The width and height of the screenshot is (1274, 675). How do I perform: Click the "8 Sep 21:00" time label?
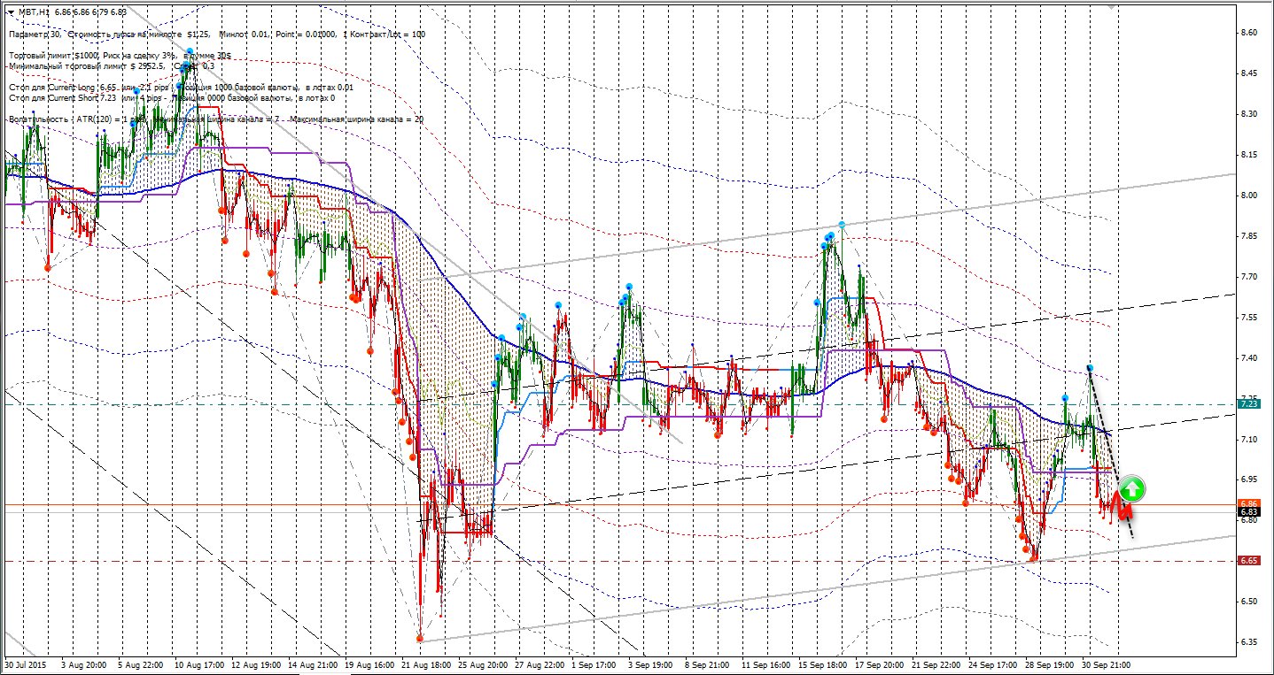(x=707, y=663)
